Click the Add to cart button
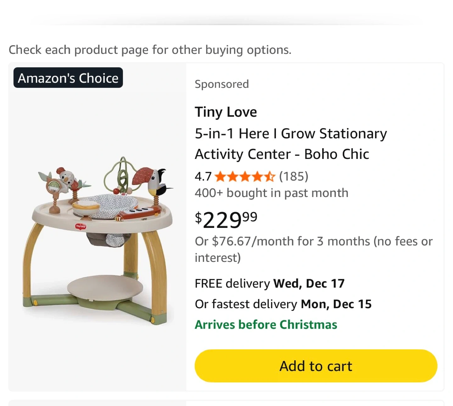Screen dimensions: 453x406 (x=316, y=366)
